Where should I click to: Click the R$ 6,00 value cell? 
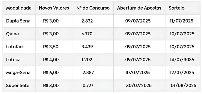51,73
